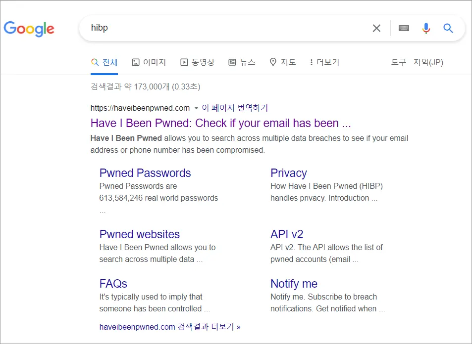
Task: Click the picture icon beside 이미지
Action: pyautogui.click(x=136, y=62)
